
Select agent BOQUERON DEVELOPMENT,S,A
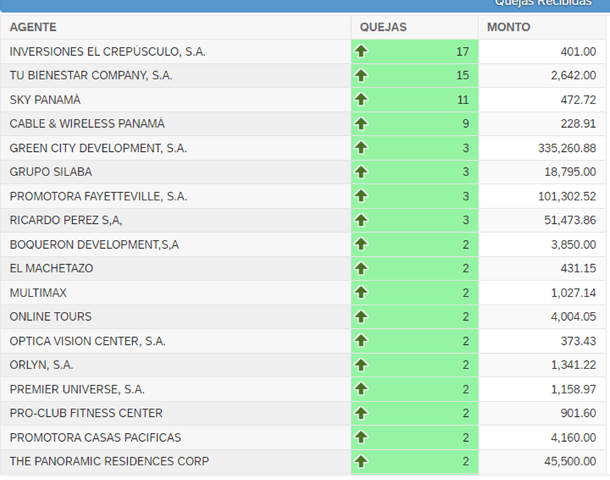tap(94, 244)
